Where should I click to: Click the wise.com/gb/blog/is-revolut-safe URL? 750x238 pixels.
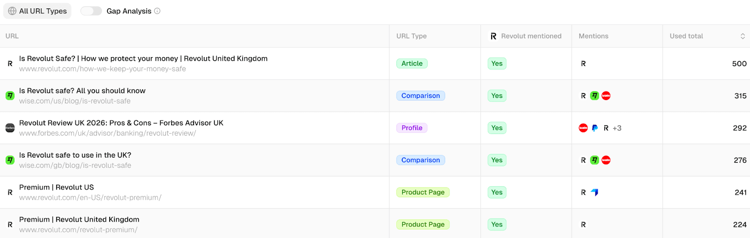tap(75, 166)
